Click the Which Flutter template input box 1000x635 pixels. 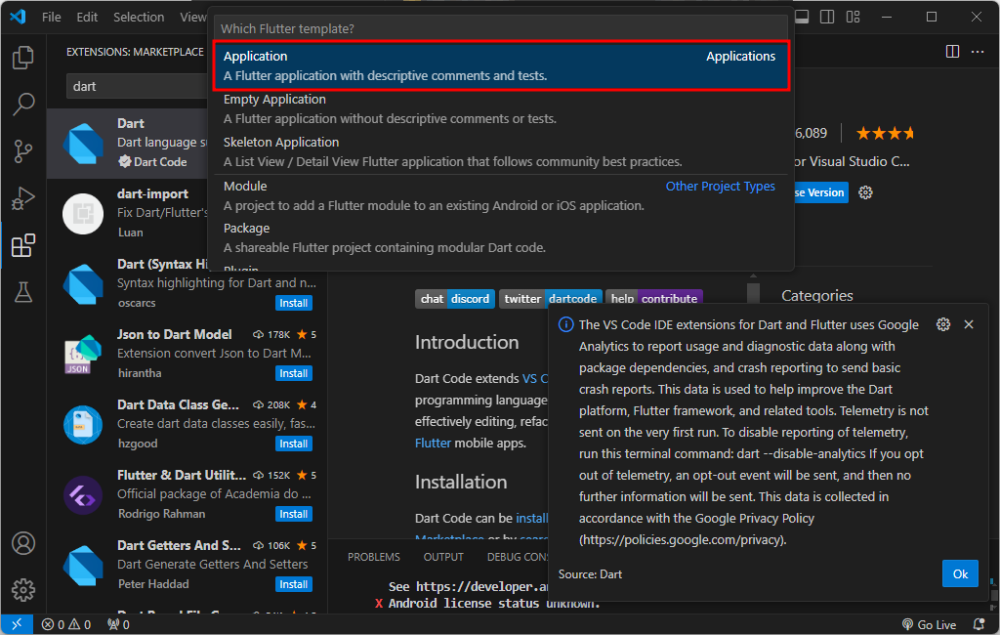click(501, 28)
